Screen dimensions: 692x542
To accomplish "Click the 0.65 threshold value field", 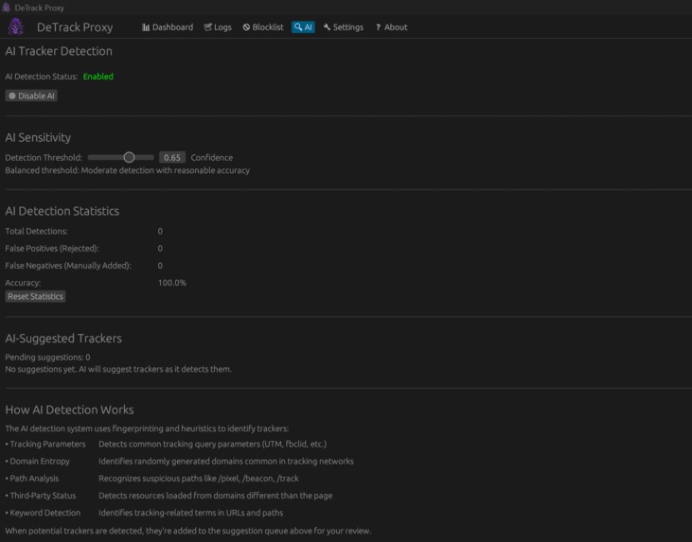I will click(x=172, y=157).
